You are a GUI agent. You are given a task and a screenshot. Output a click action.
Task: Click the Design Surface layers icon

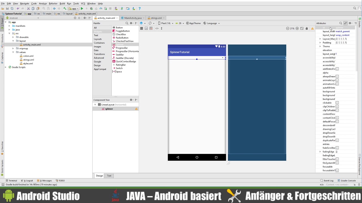click(x=142, y=23)
